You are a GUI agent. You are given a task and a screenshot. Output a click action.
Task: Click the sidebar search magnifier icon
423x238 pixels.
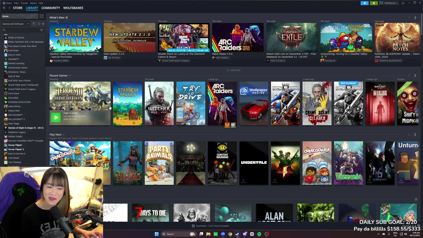coord(4,30)
